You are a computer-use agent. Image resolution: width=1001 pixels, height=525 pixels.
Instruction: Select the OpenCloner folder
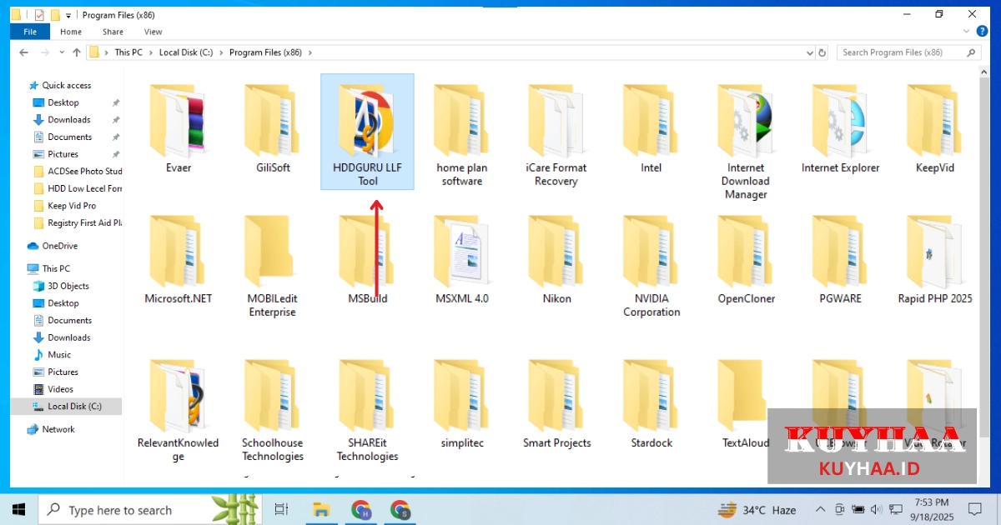point(746,260)
